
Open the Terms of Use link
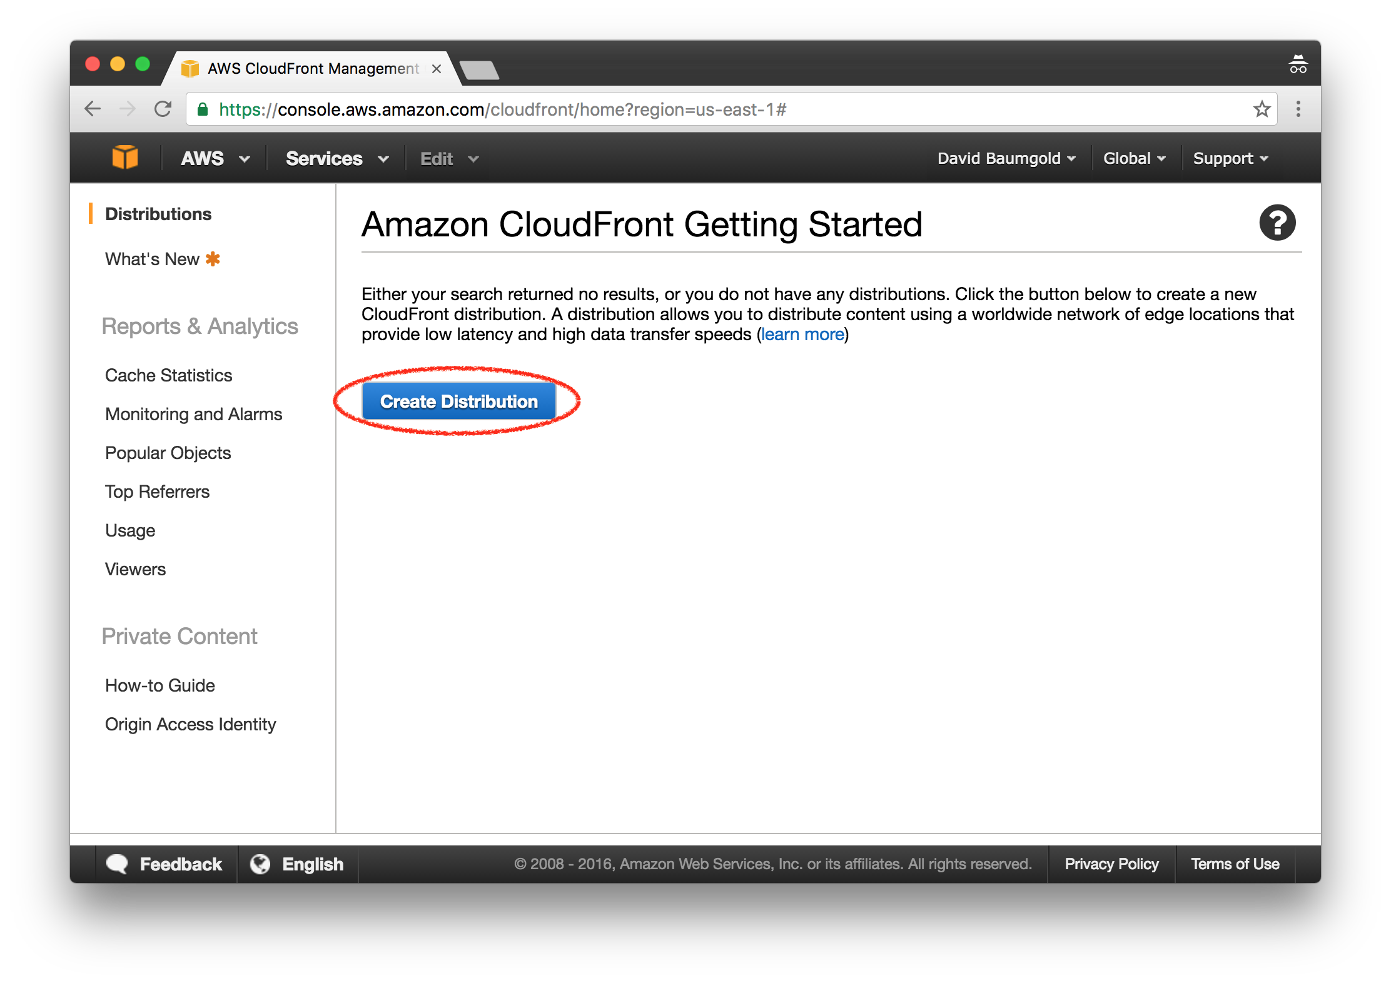pyautogui.click(x=1235, y=864)
